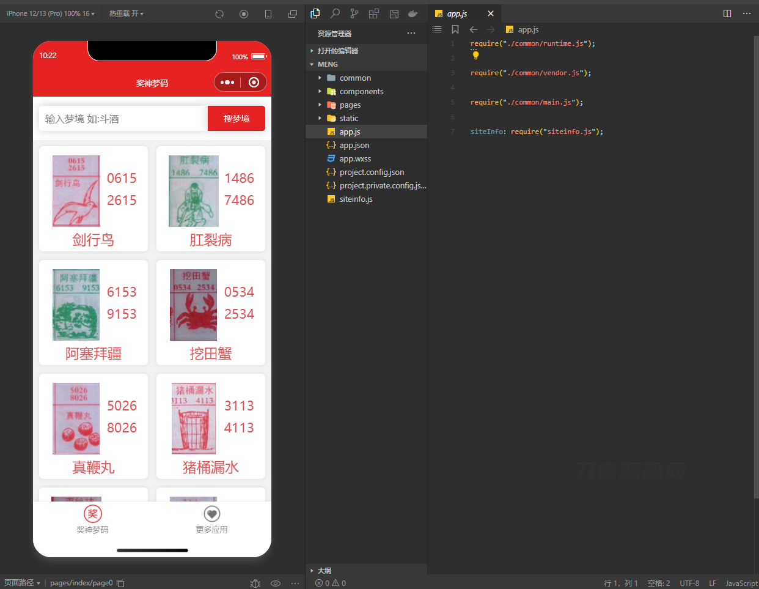
Task: Open the 页面路径 dropdown
Action: (x=22, y=583)
